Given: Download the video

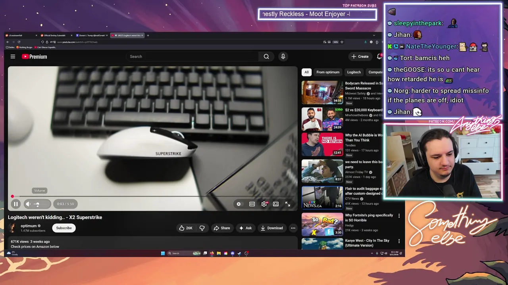Looking at the screenshot, I should tap(272, 228).
